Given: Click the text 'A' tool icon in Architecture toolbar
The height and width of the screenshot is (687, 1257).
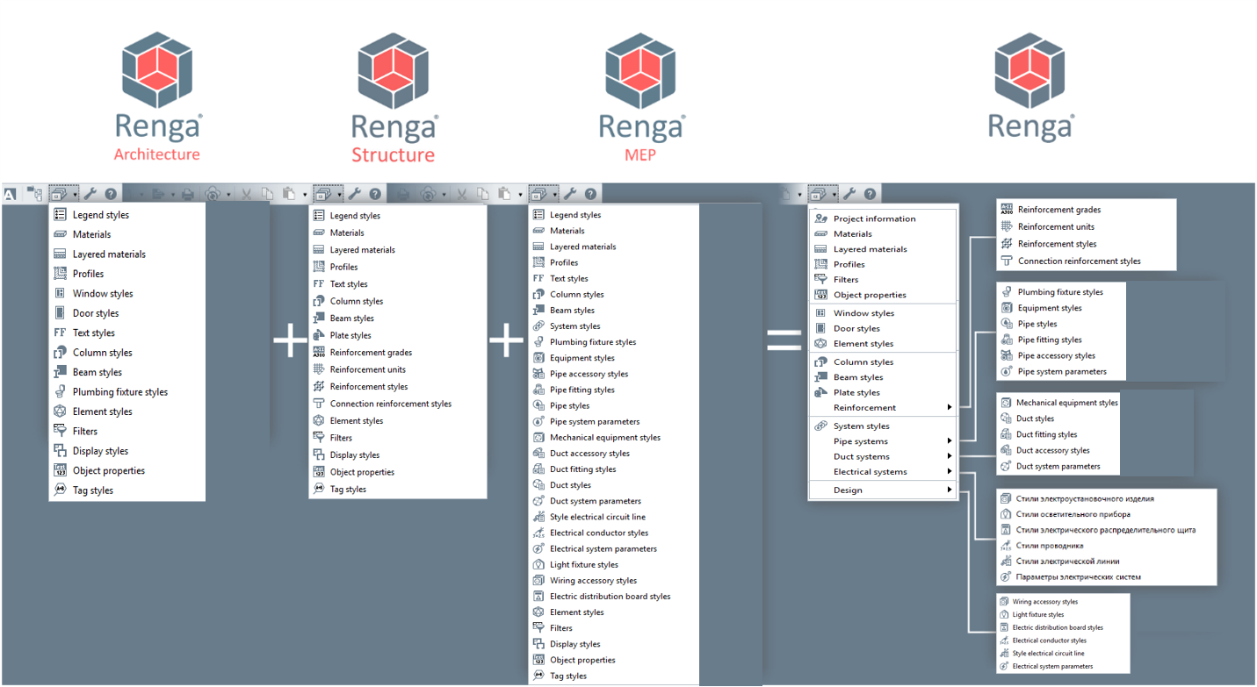Looking at the screenshot, I should click(10, 195).
